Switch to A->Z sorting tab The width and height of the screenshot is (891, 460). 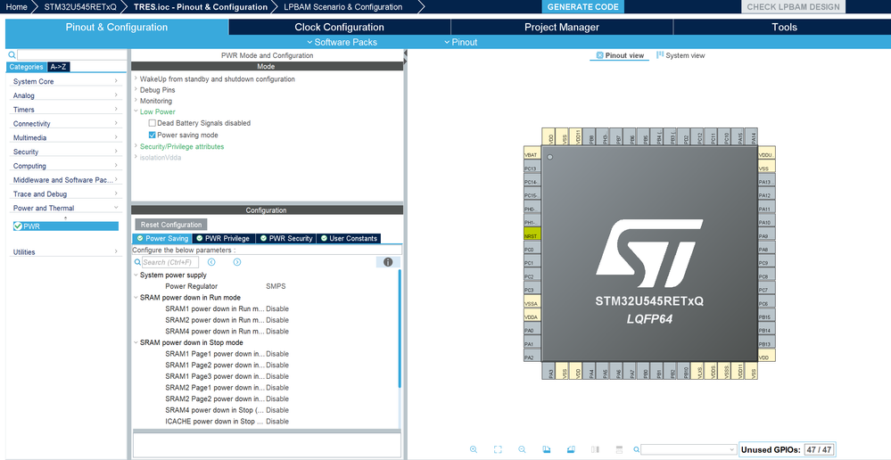(59, 67)
